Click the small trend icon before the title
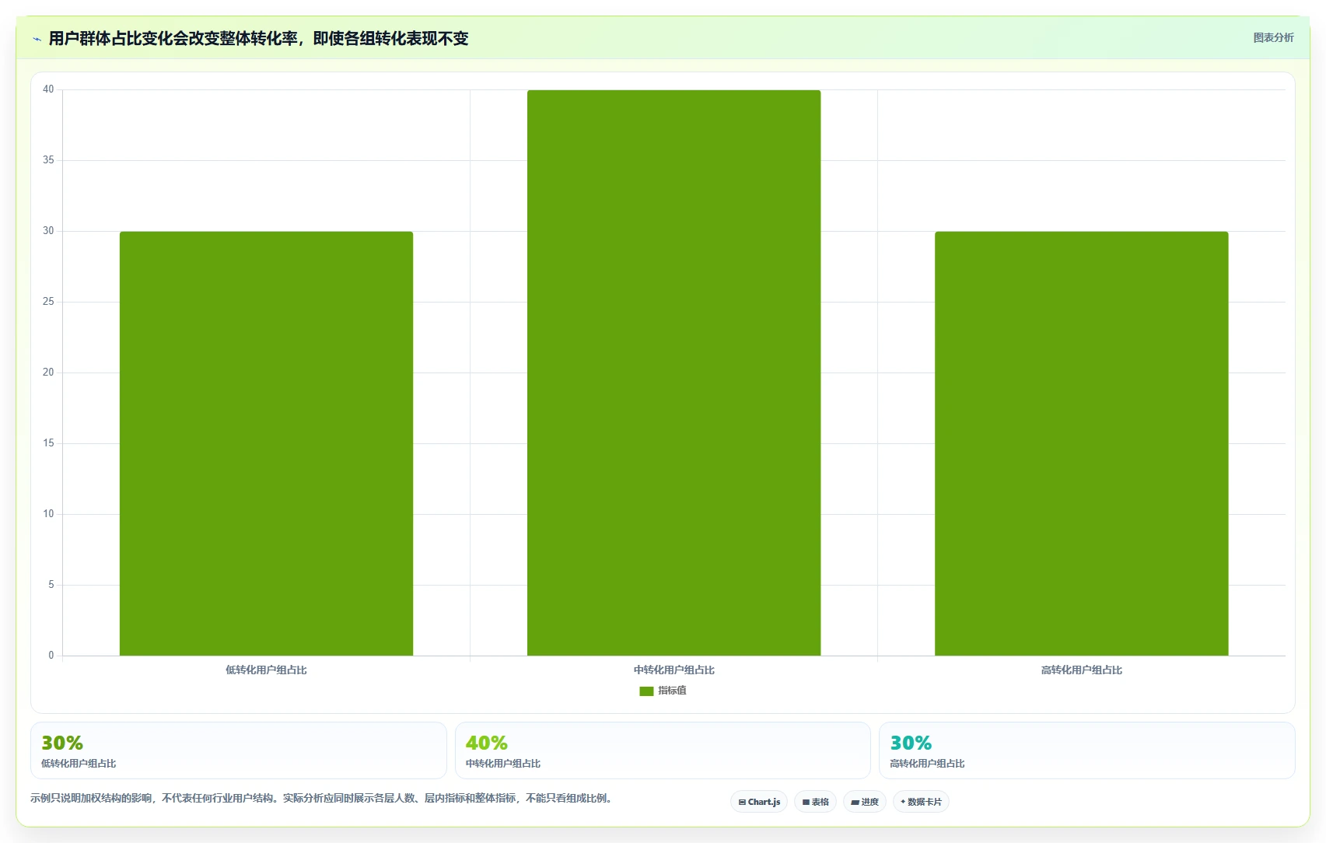The image size is (1326, 843). [x=37, y=39]
